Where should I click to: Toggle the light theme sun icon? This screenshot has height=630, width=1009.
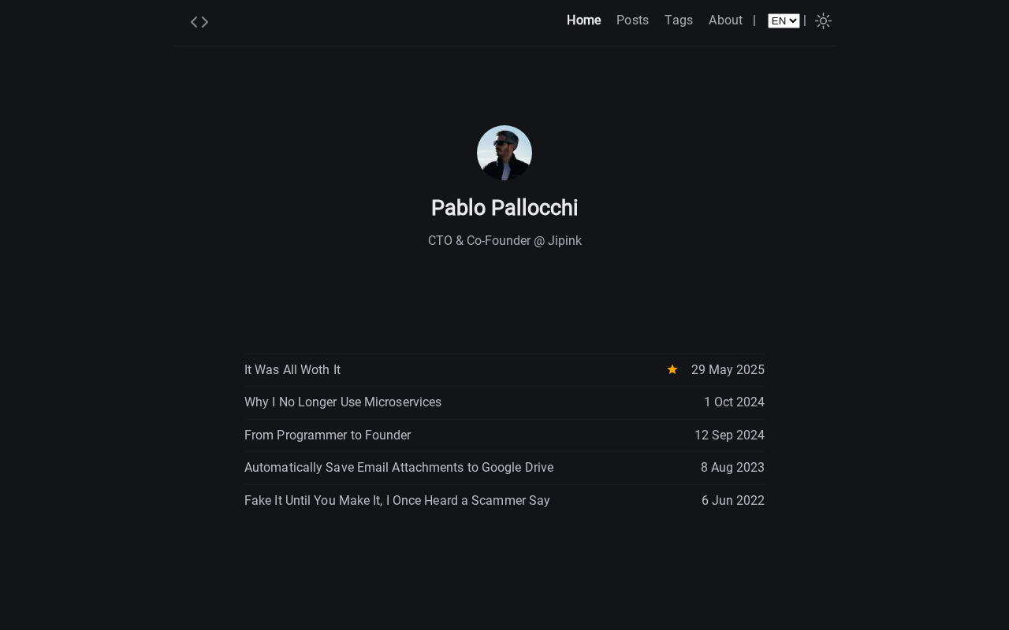pos(823,21)
